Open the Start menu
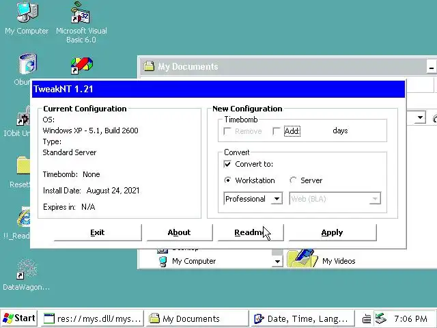The image size is (437, 328). (x=19, y=318)
